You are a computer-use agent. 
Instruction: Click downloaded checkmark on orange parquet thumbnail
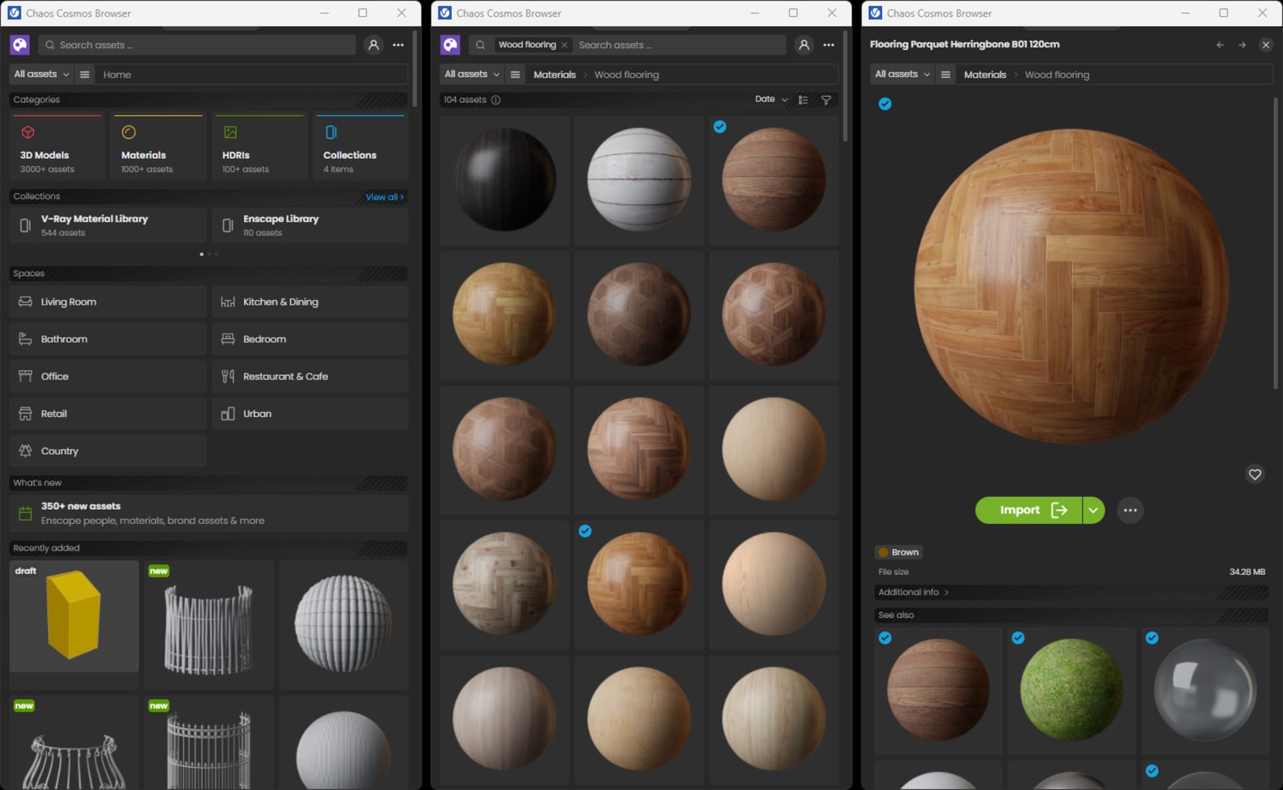point(585,531)
